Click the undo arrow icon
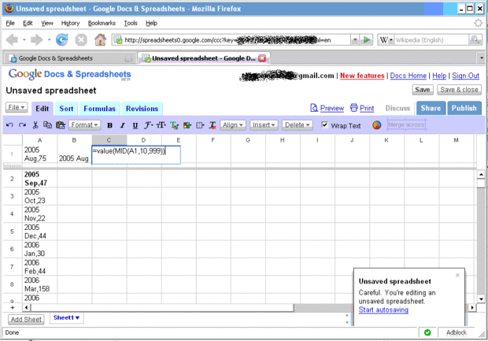This screenshot has width=488, height=341. point(9,125)
